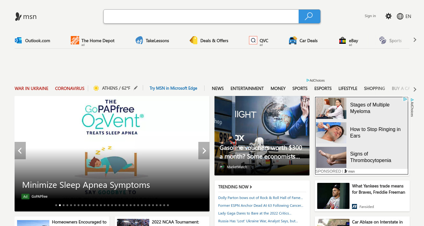424x226 pixels.
Task: Click ATHENS / 62°F weather text
Action: (116, 88)
